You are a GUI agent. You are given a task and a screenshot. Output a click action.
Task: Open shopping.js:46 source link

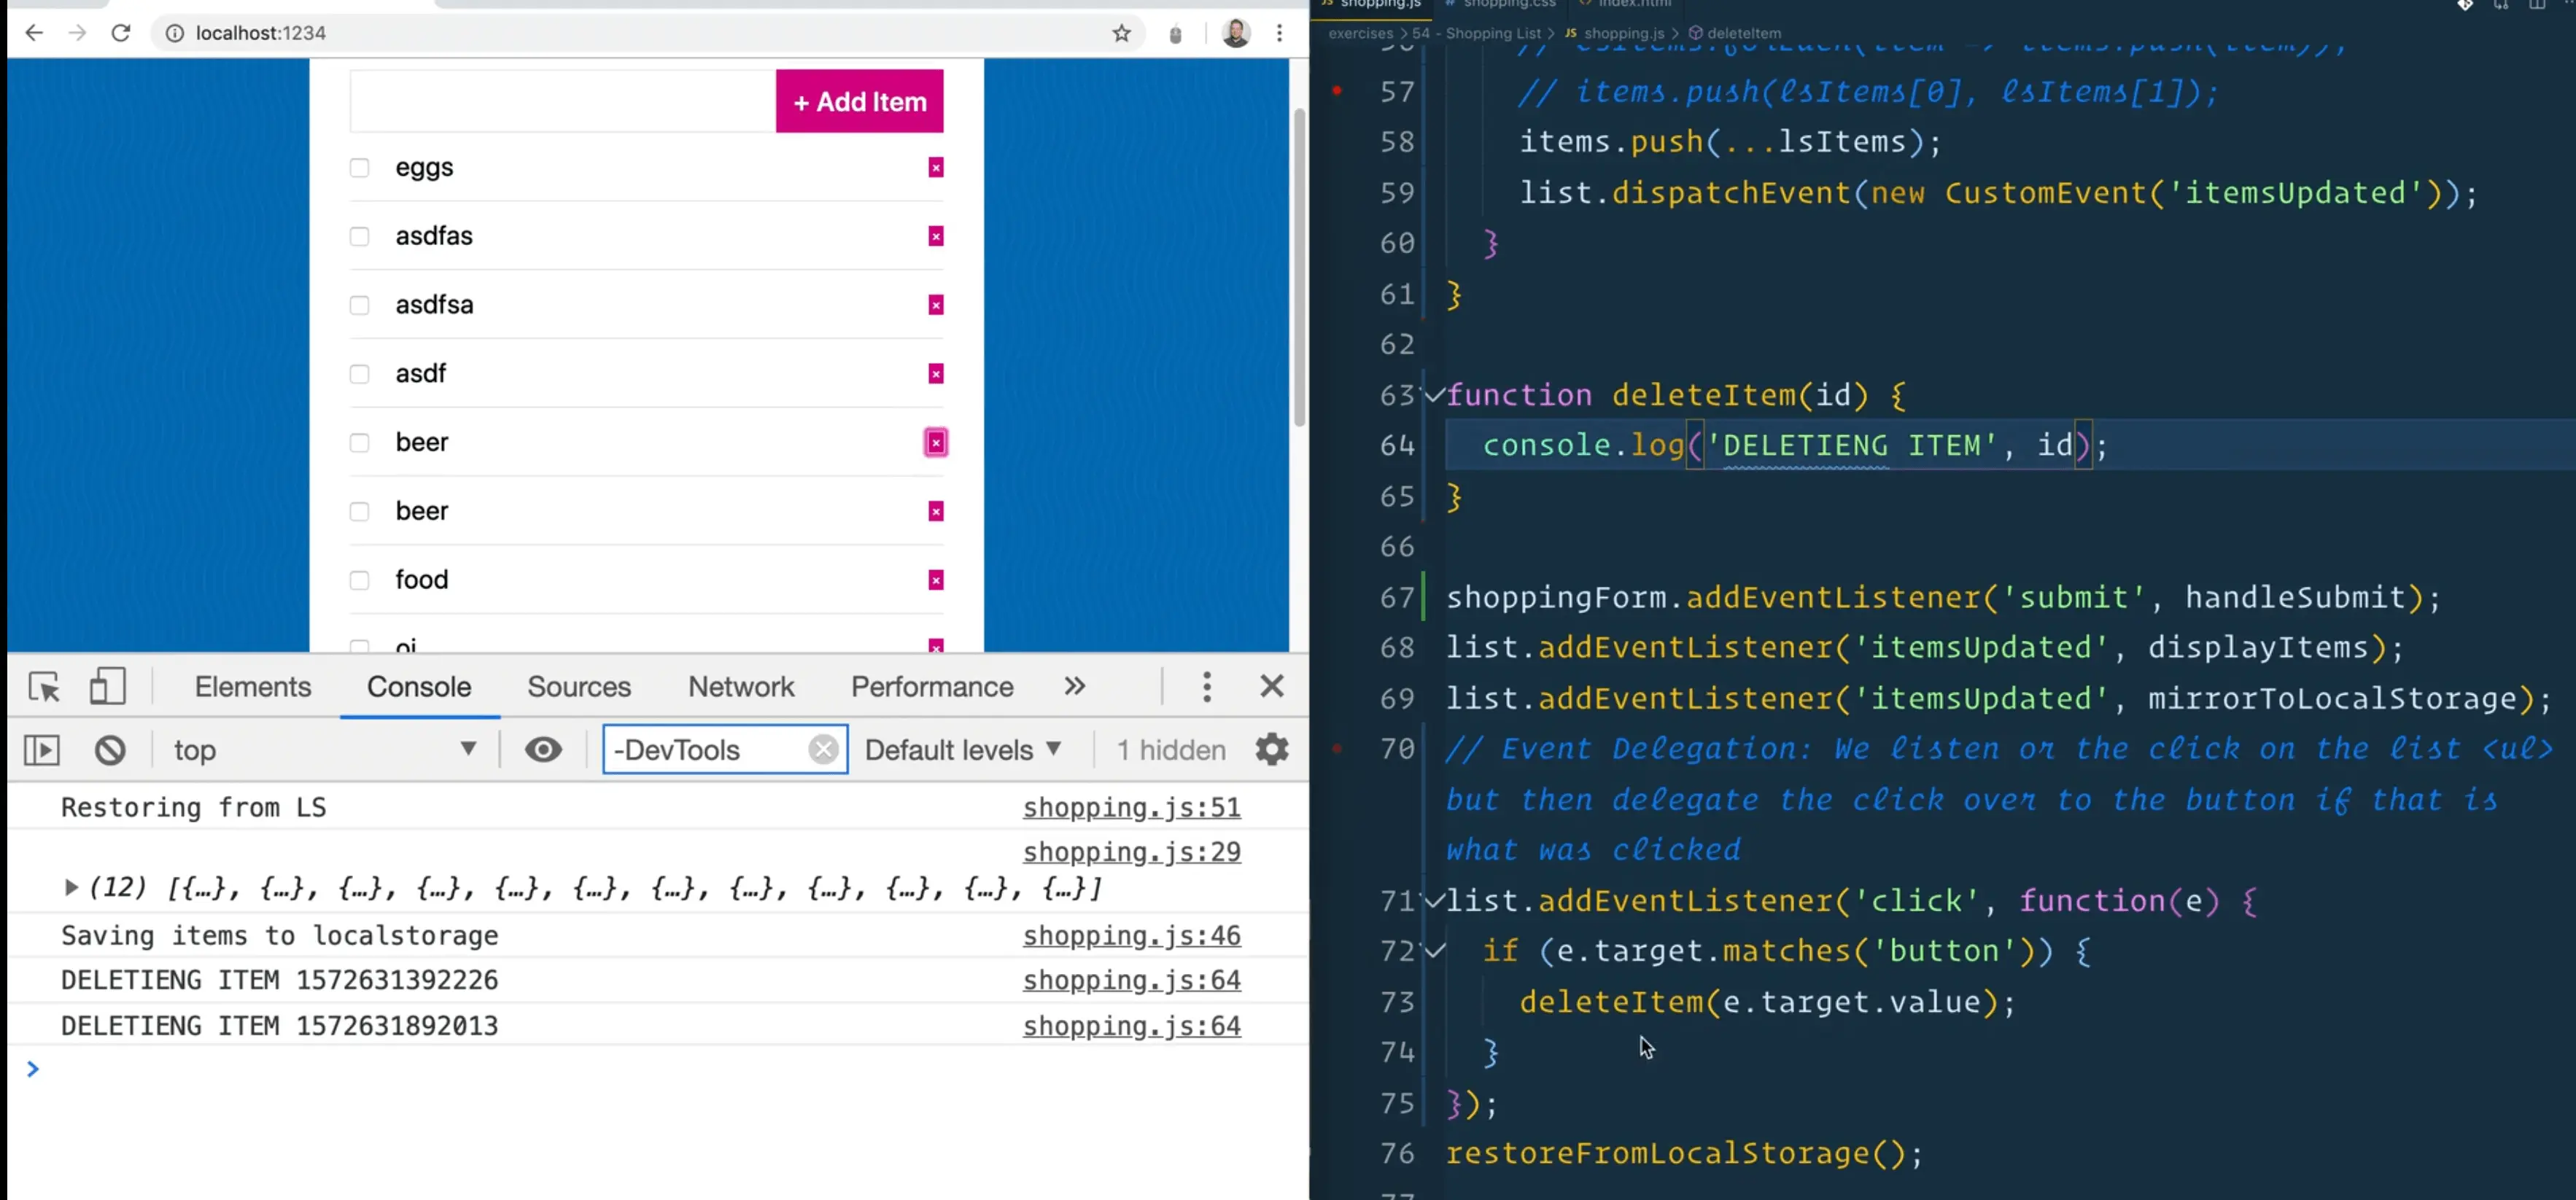[1131, 936]
